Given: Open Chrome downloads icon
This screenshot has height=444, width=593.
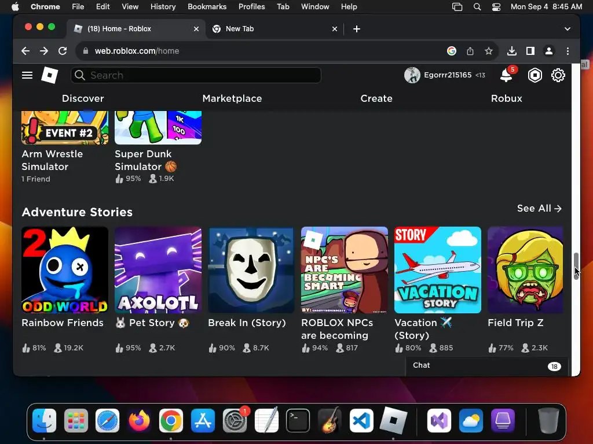Looking at the screenshot, I should coord(512,51).
